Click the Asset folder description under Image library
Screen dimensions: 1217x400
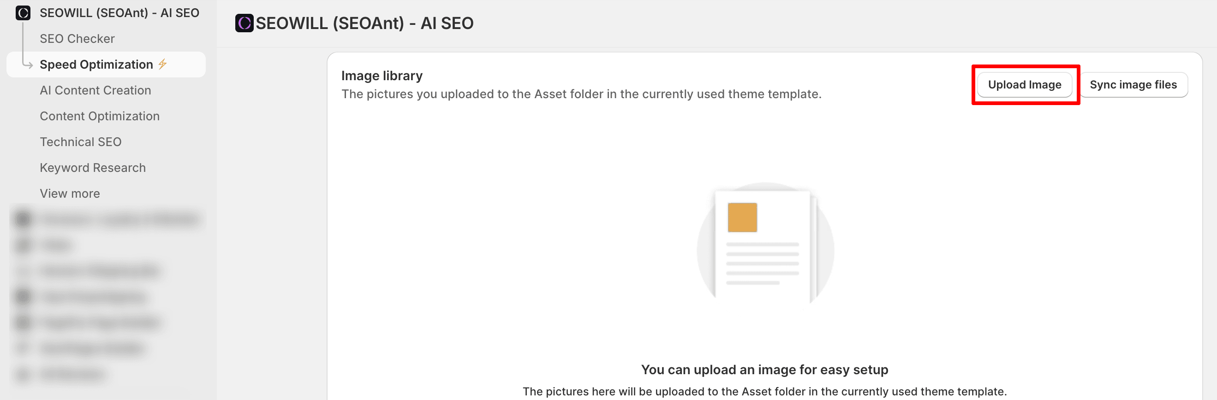click(x=581, y=94)
